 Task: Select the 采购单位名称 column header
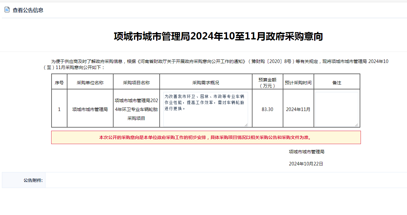[x=90, y=83]
